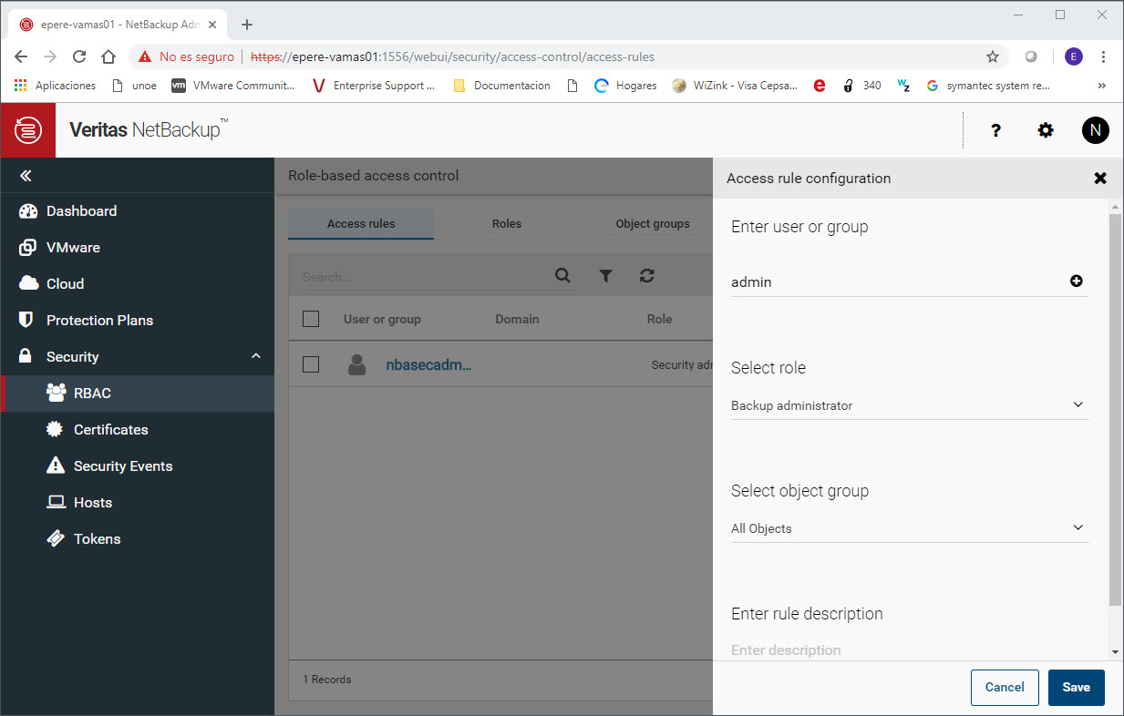Screen dimensions: 1124x716
Task: Tick the nbasecadm row checkbox
Action: [311, 364]
